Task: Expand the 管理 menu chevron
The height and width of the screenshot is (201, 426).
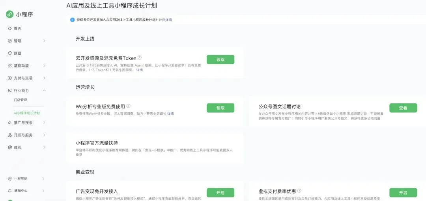Action: tap(44, 41)
